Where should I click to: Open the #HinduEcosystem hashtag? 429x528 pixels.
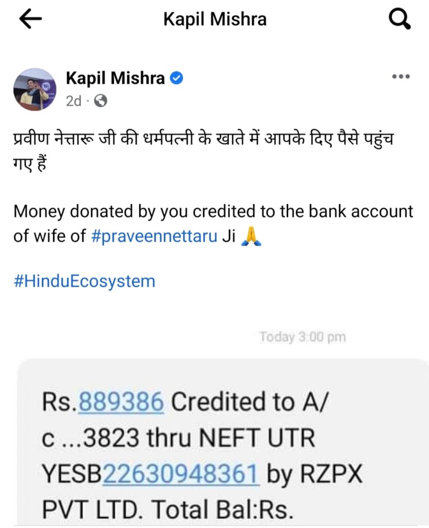point(85,281)
